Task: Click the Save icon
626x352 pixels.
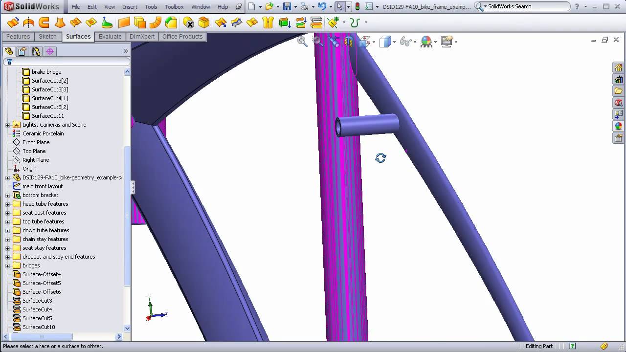Action: pyautogui.click(x=287, y=6)
